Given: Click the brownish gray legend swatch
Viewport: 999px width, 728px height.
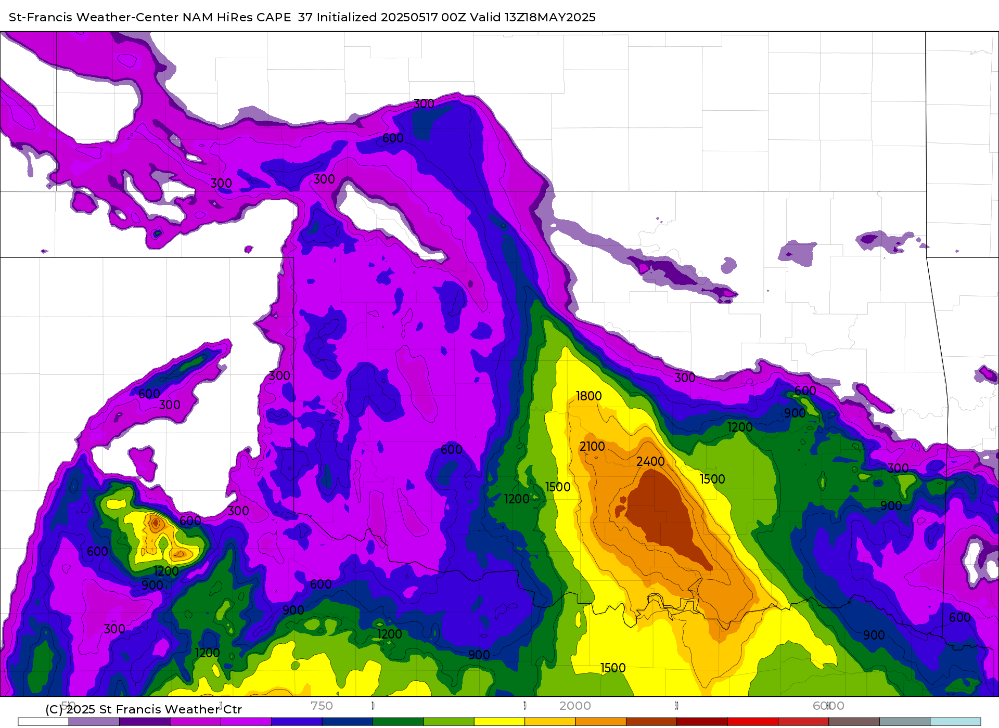Looking at the screenshot, I should 854,722.
